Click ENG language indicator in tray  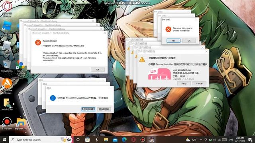tap(231, 139)
